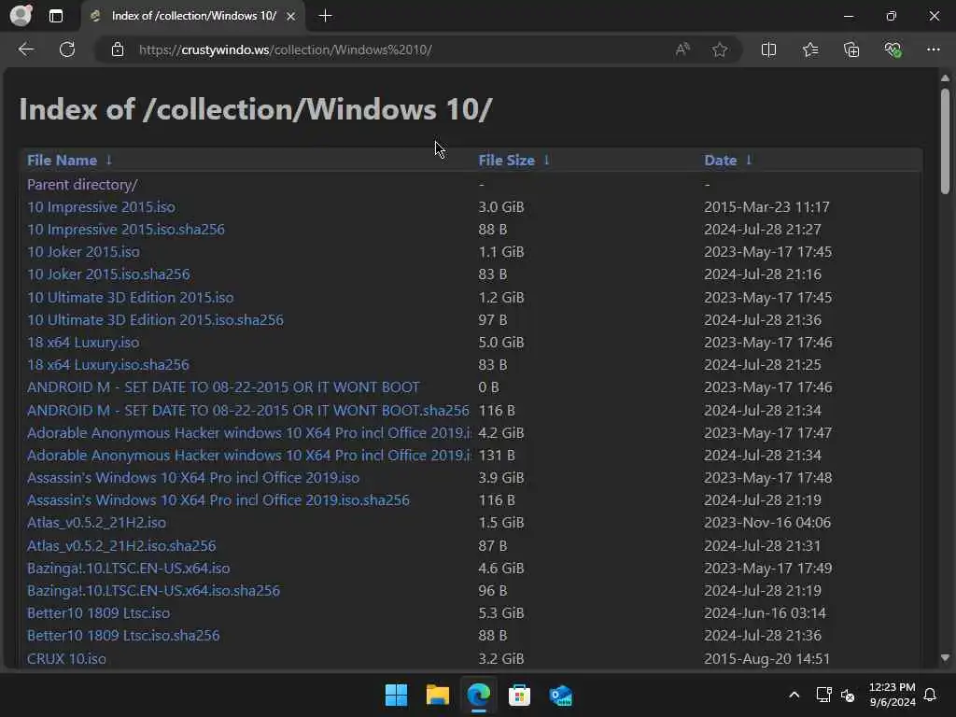
Task: Open the Windows Start menu
Action: click(396, 695)
